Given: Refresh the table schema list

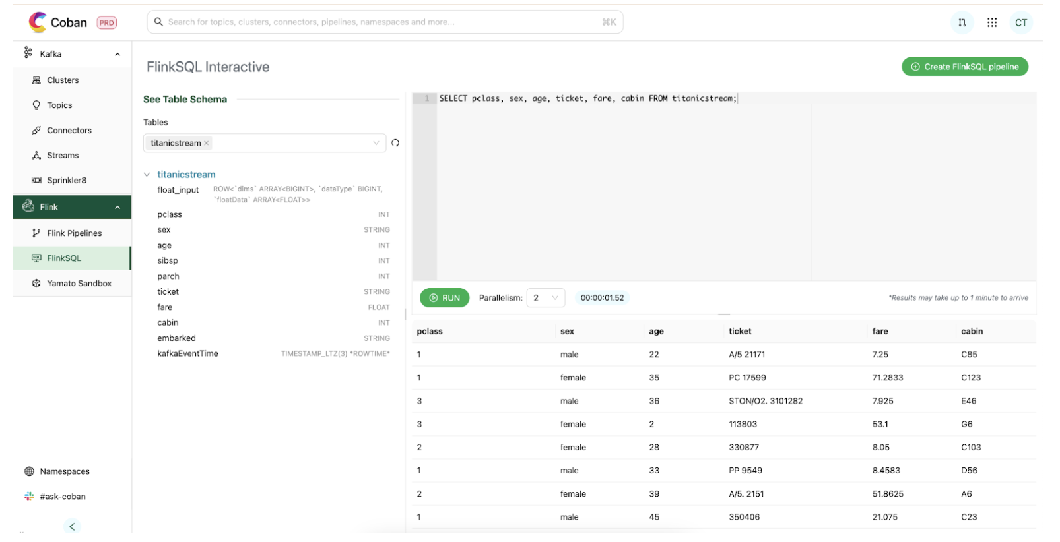Looking at the screenshot, I should [x=395, y=143].
